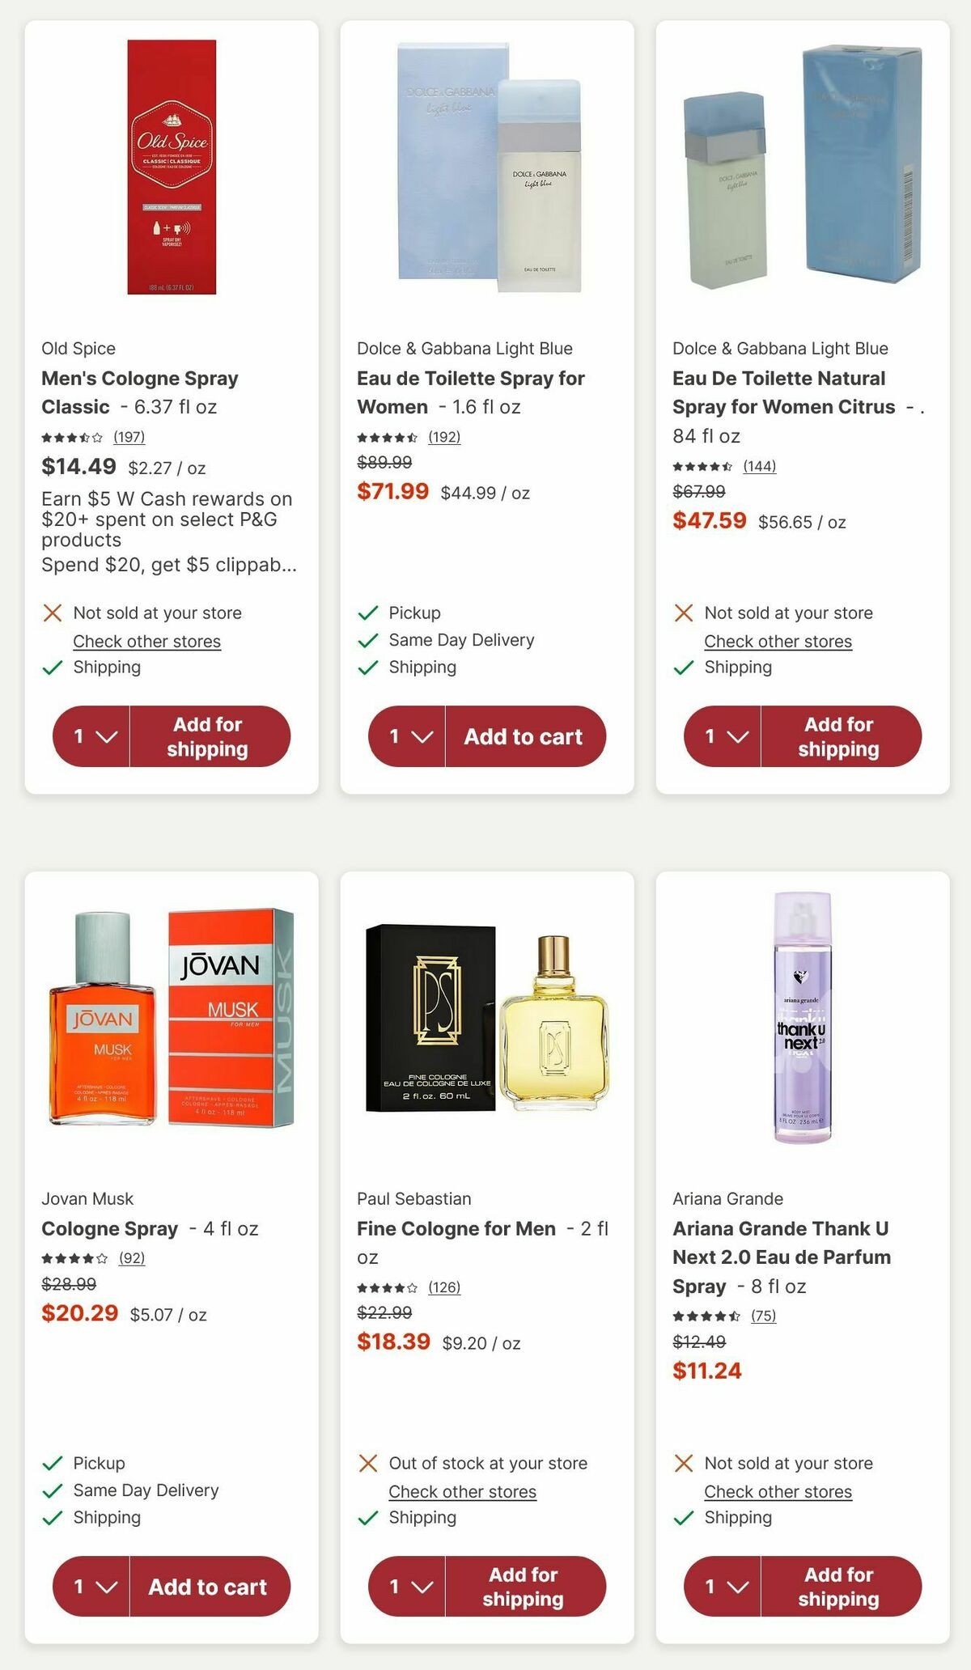Click the Shipping checkmark on the Ariana Grande card
Screen dimensions: 971x1670
click(683, 1518)
